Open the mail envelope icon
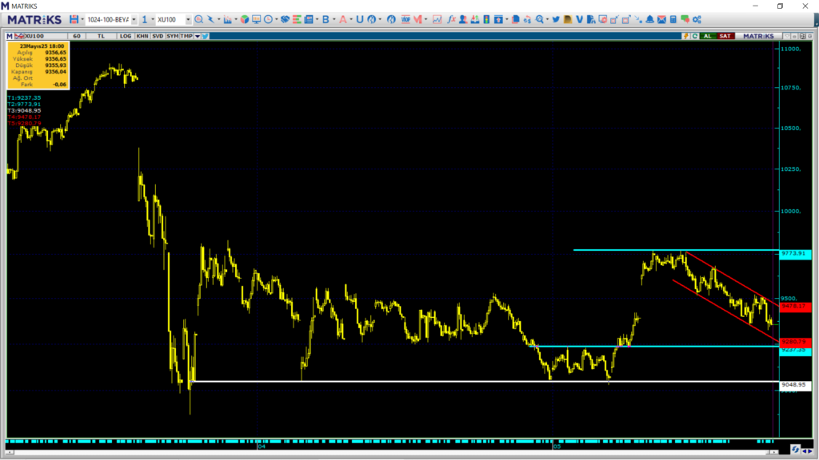819x460 pixels. coord(661,19)
